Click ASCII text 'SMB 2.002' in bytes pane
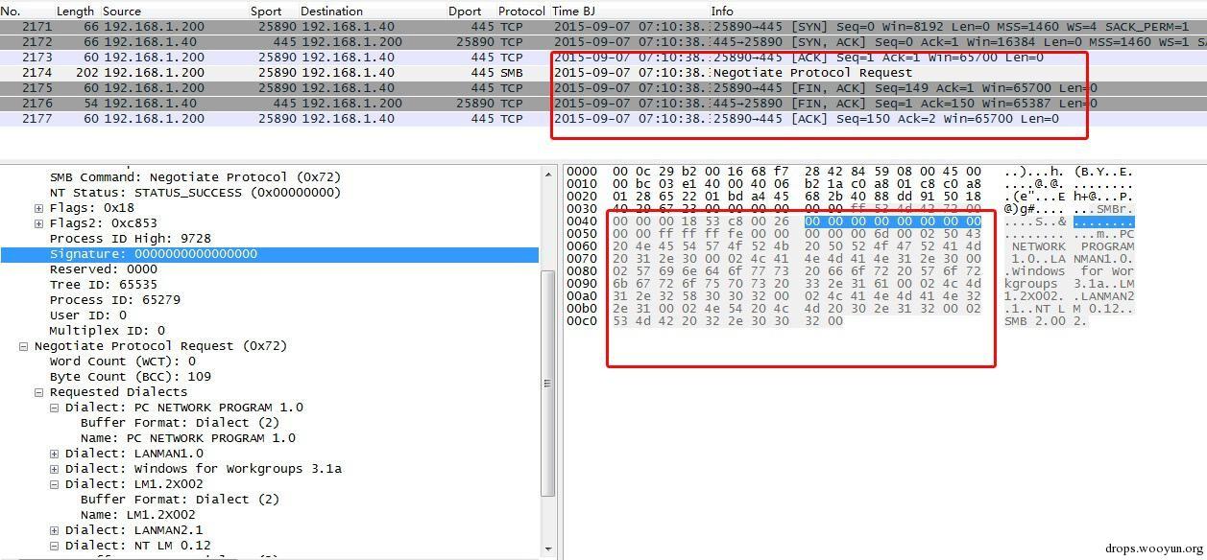 pos(1046,321)
